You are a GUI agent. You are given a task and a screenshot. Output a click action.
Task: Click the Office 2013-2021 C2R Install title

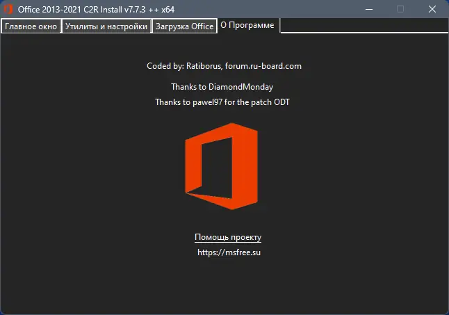pyautogui.click(x=70, y=9)
